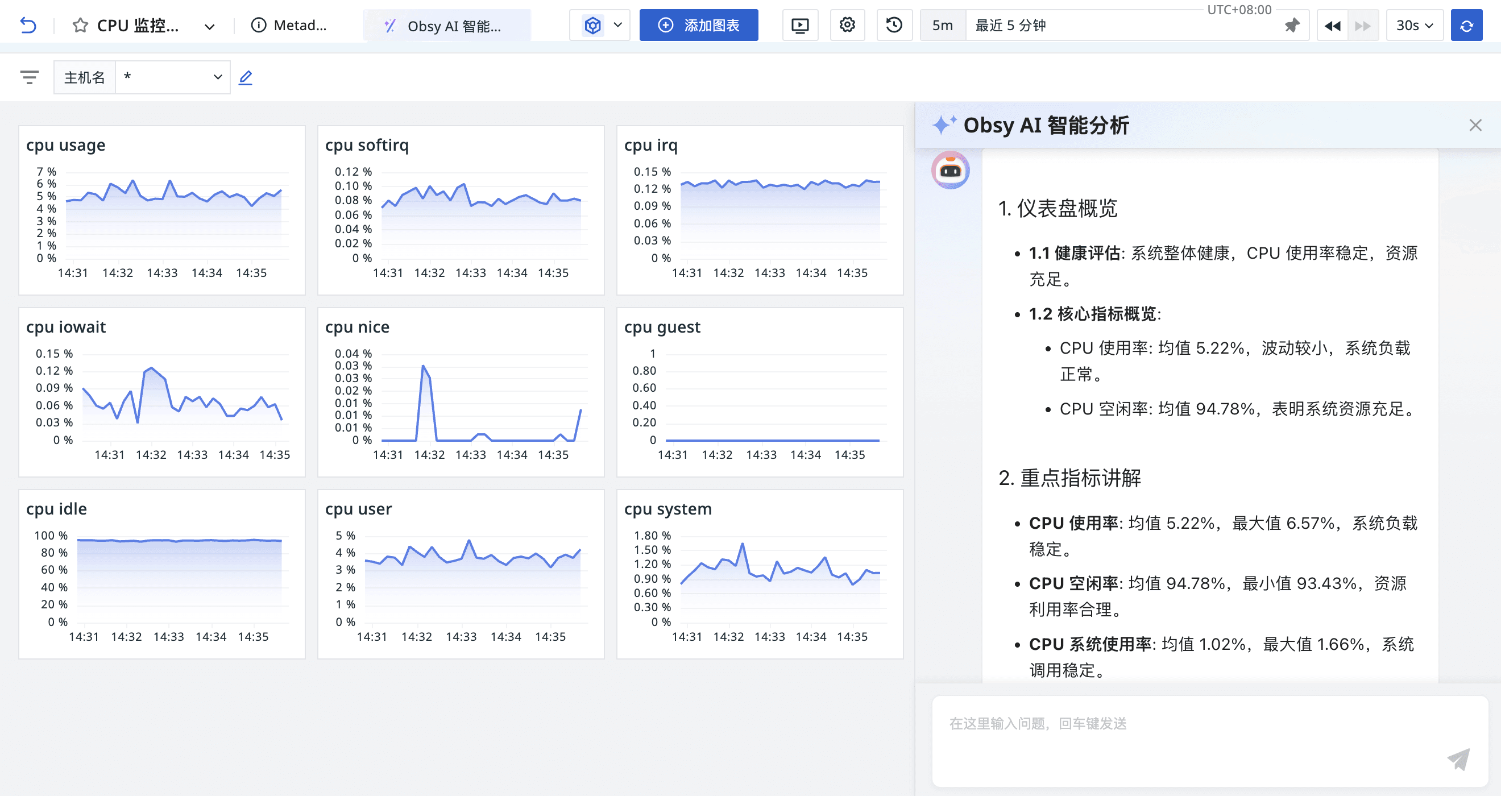This screenshot has height=796, width=1501.
Task: Open dashboard settings gear icon
Action: pyautogui.click(x=847, y=25)
